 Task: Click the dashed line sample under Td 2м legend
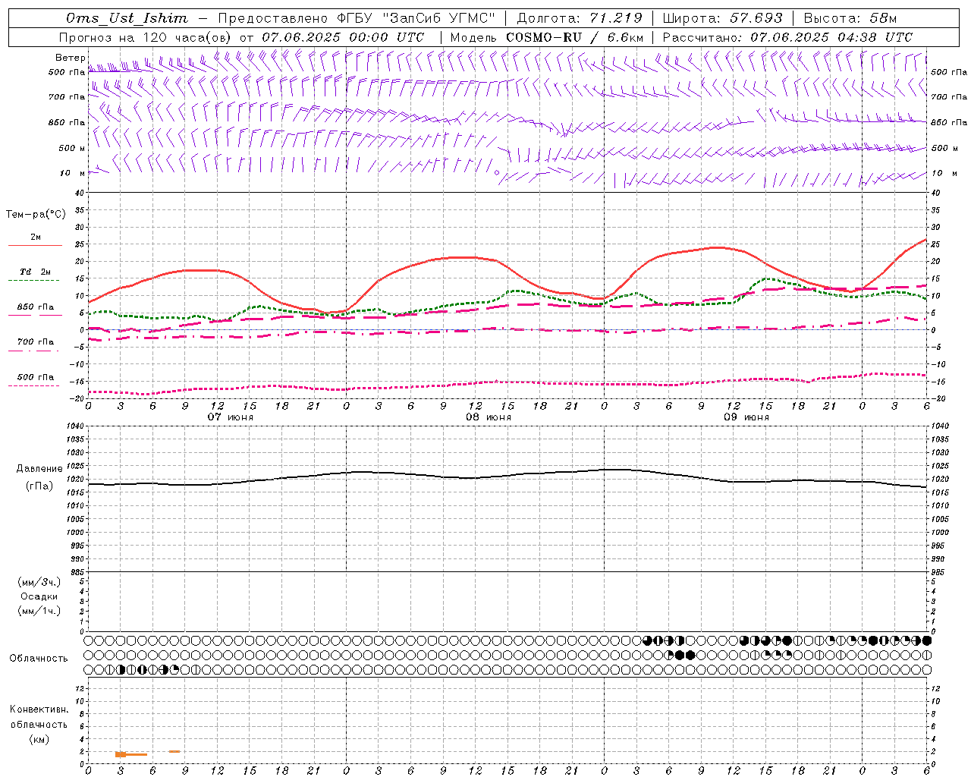pos(34,281)
